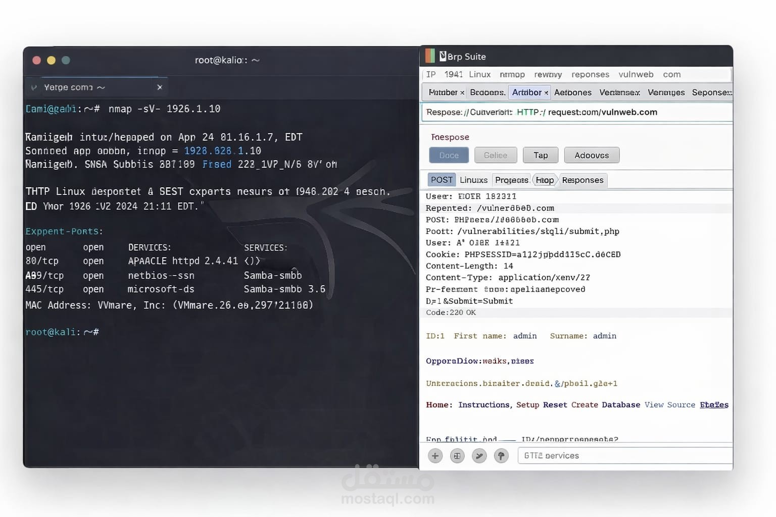The image size is (776, 517).
Task: Click the Adooves button
Action: tap(592, 155)
